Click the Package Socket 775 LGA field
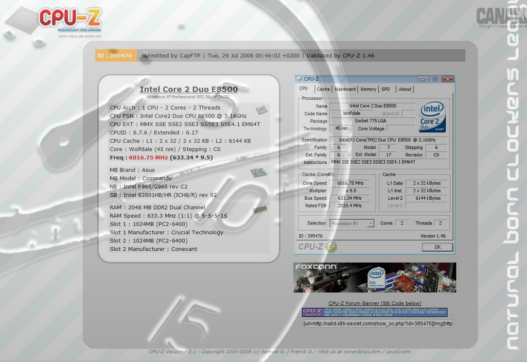The height and width of the screenshot is (362, 527). click(x=372, y=121)
